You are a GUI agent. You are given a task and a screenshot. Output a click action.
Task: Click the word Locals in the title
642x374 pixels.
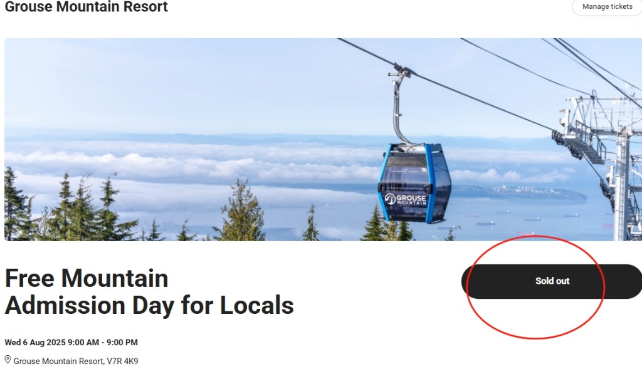click(256, 305)
